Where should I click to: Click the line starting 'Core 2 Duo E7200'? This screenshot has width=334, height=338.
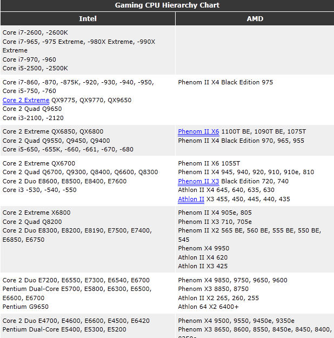[x=76, y=280]
